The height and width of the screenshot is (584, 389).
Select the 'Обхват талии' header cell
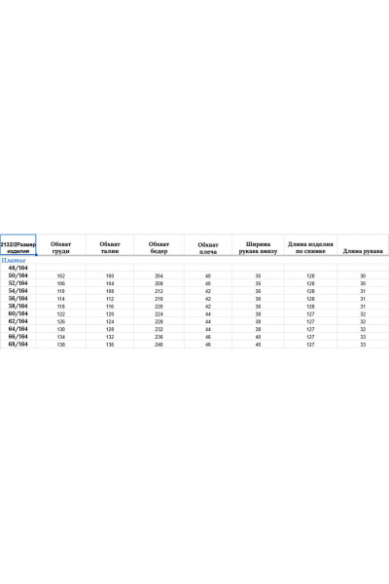tap(110, 247)
